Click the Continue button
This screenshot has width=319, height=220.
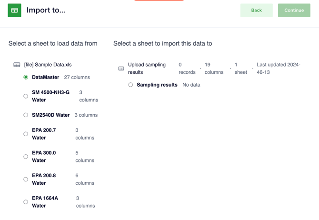coord(294,10)
